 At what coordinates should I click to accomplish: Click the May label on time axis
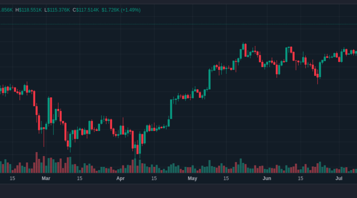point(192,178)
